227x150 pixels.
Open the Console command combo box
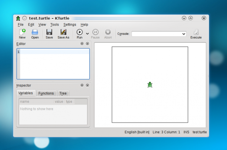click(x=159, y=34)
